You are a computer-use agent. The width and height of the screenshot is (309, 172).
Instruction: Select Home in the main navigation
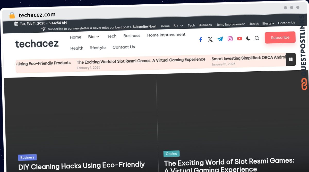75,37
